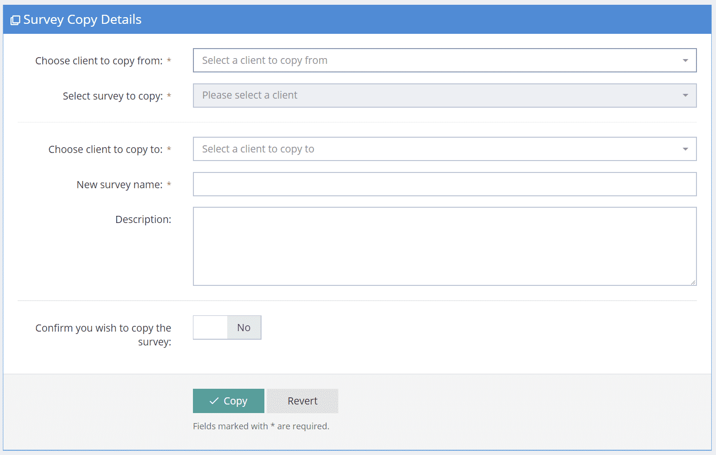Click the disabled Please select a client dropdown

(443, 95)
